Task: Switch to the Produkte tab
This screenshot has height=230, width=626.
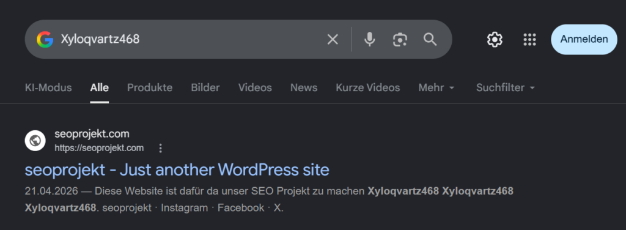Action: click(150, 87)
